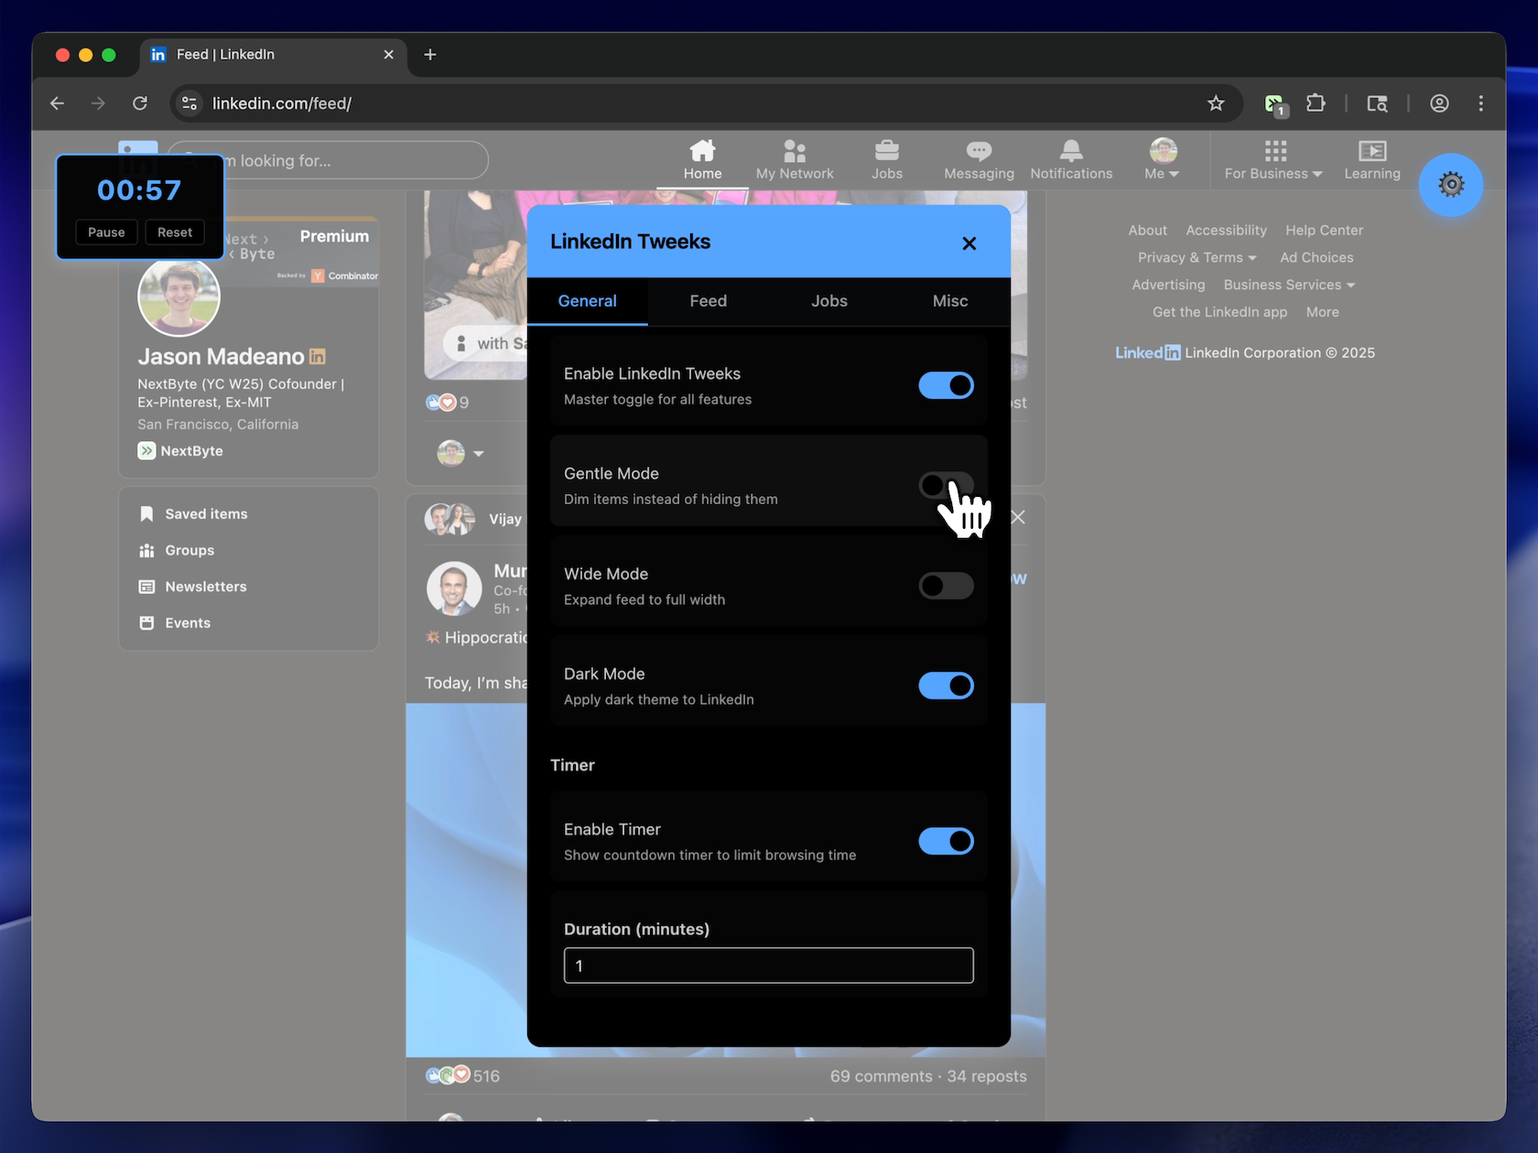This screenshot has height=1153, width=1538.
Task: Open the Help Center link
Action: (1324, 230)
